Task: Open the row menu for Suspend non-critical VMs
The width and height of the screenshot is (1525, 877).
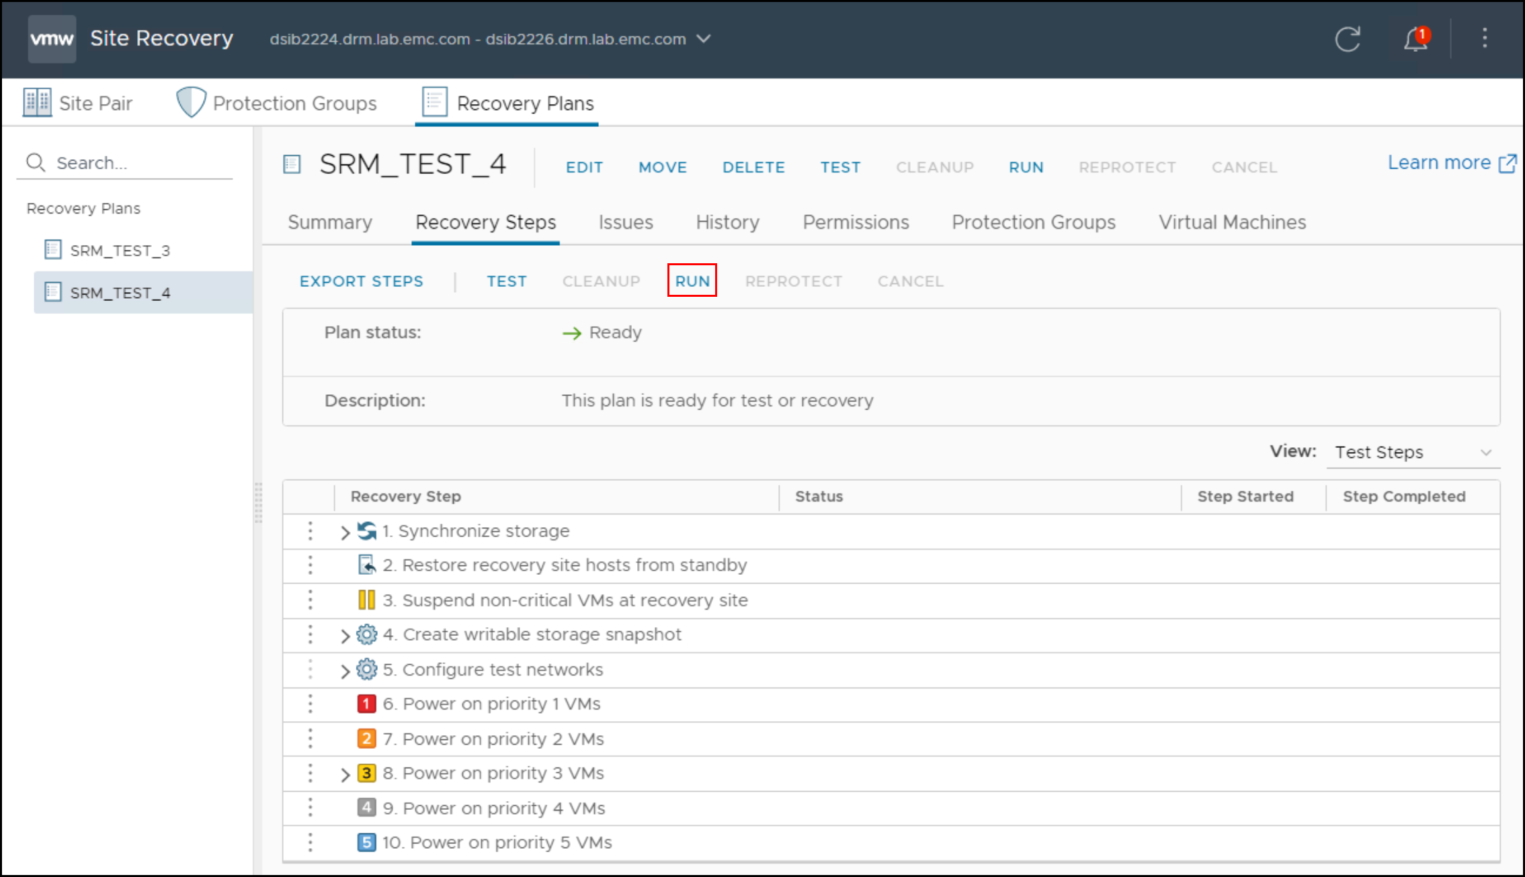Action: coord(310,600)
